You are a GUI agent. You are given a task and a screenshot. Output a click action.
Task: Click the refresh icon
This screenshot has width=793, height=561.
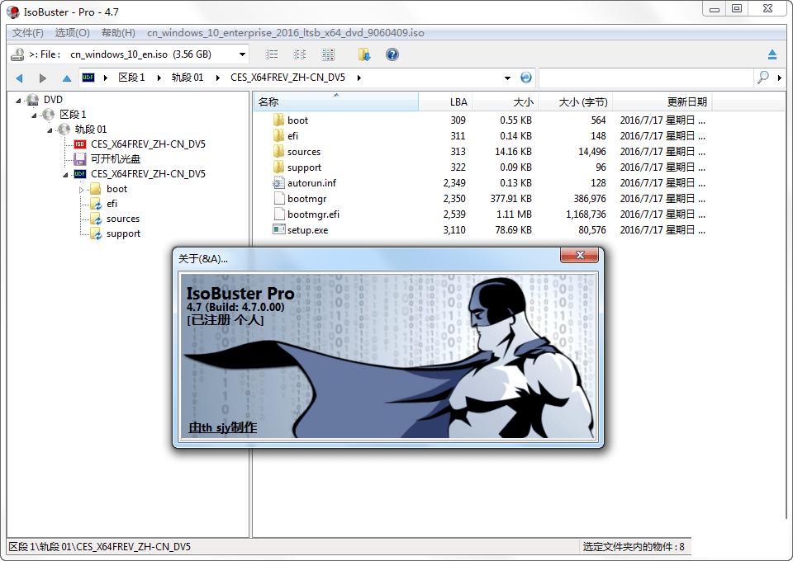pos(526,78)
